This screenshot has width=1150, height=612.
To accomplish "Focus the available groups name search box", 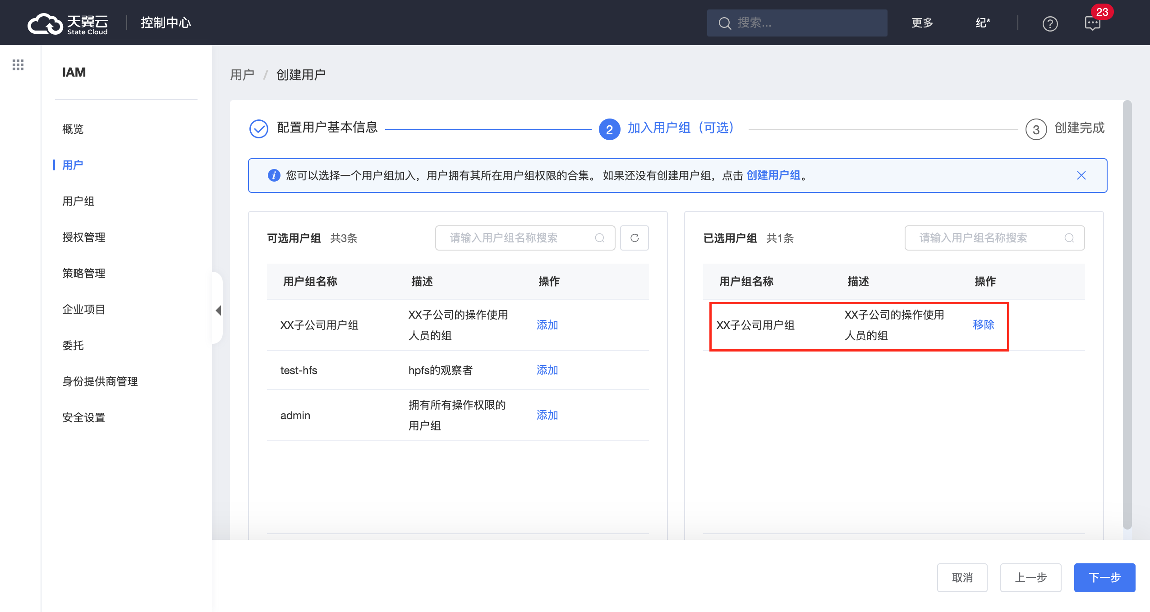I will coord(525,238).
